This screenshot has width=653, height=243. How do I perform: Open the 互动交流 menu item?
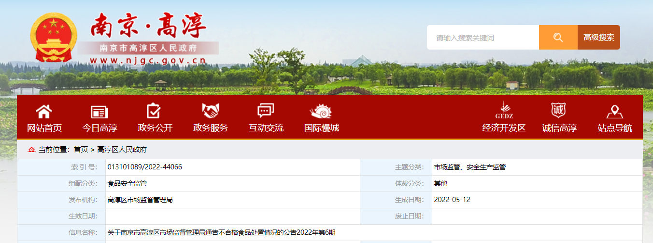266,128
